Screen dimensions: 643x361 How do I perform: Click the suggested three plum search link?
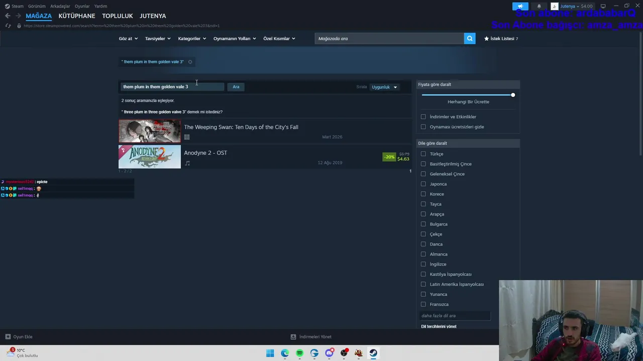tap(154, 112)
